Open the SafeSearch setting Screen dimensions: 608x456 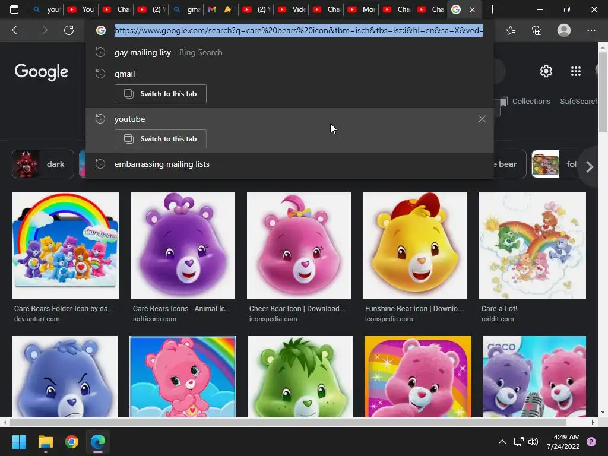[579, 101]
